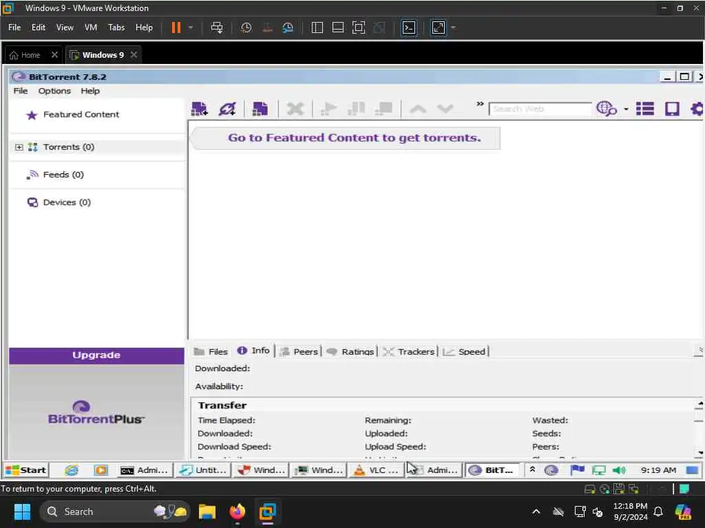Viewport: 705px width, 528px height.
Task: Click Transfer panel scrollbar down arrow
Action: 699,452
